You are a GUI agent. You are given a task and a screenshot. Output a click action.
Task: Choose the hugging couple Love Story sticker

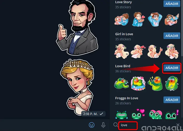tap(122, 19)
